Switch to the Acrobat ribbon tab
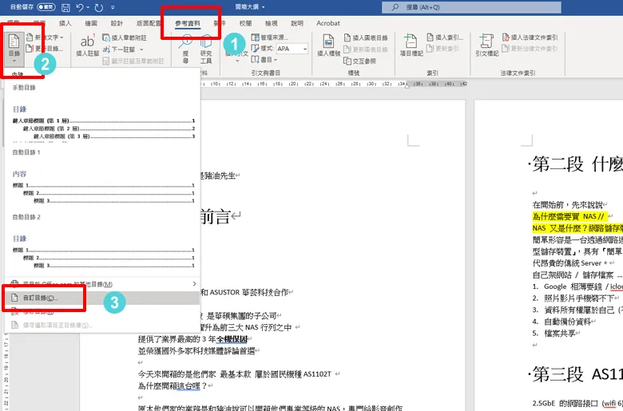 click(328, 23)
